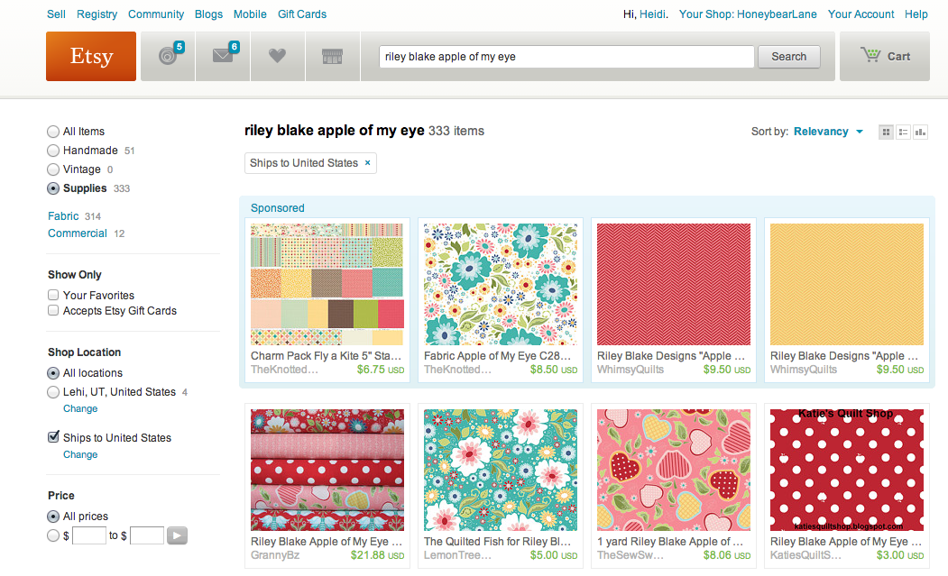Open the sponsored floral Fabric Apple of My Eye C28 thumbnail
This screenshot has height=576, width=948.
tap(501, 284)
